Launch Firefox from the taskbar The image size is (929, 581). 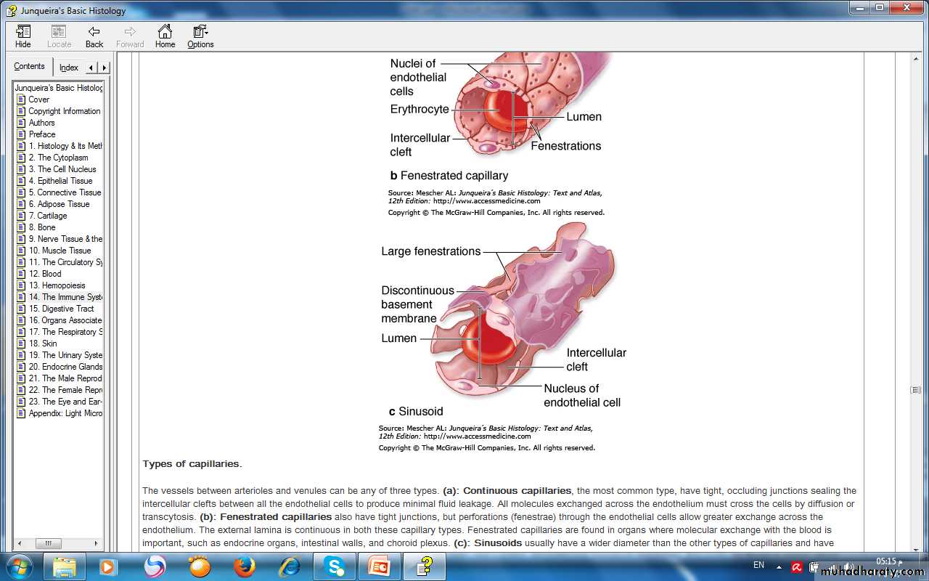pos(245,566)
